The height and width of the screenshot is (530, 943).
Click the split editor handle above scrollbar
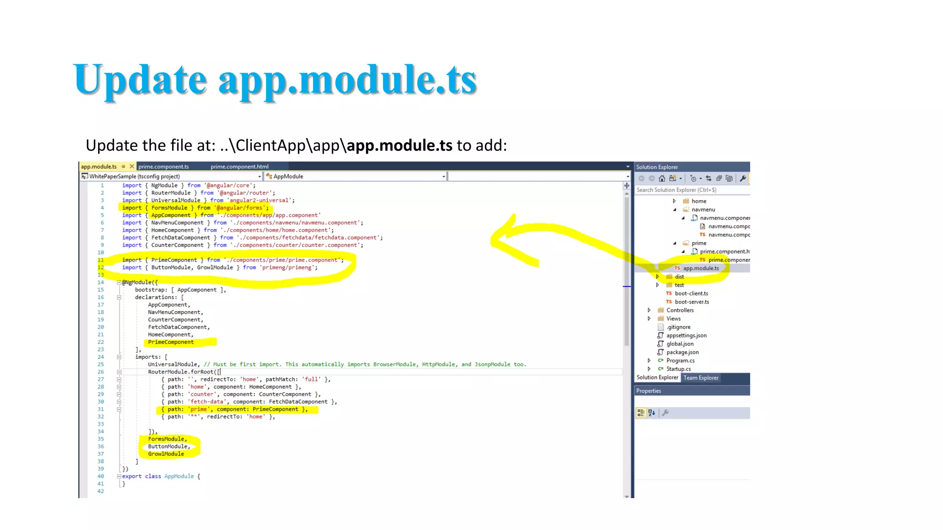coord(627,185)
